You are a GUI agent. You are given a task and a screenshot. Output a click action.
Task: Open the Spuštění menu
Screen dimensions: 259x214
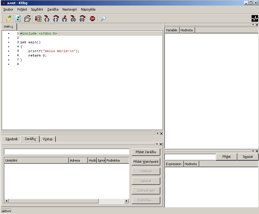(x=37, y=9)
